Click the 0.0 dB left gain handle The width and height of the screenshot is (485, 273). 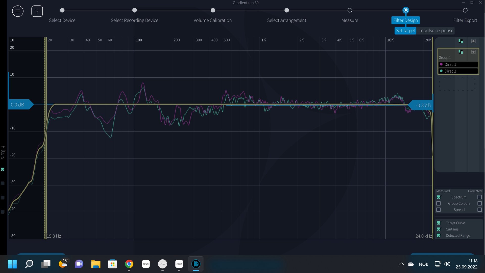[21, 104]
